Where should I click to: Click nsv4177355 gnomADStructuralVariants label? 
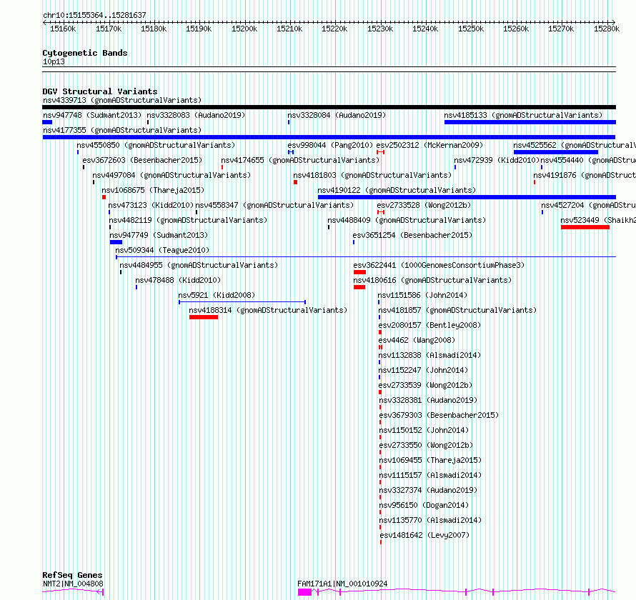[122, 130]
